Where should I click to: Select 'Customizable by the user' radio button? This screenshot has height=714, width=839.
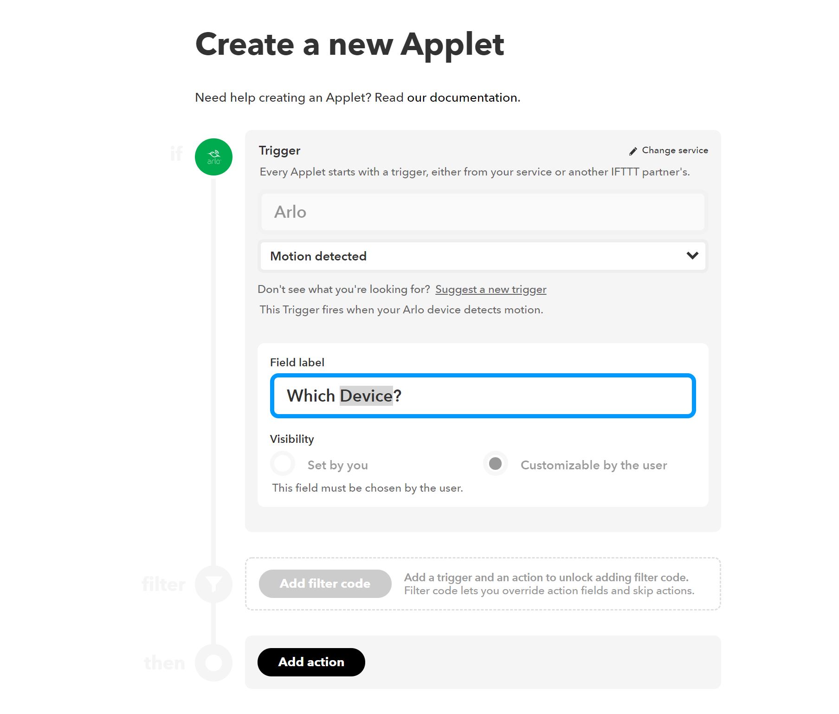coord(496,463)
